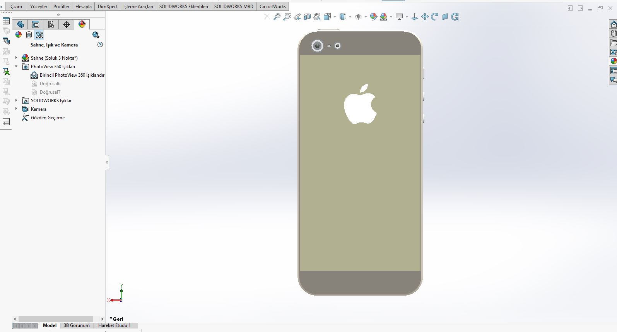Activate the Roll view tool
The image size is (617, 332).
(x=455, y=17)
